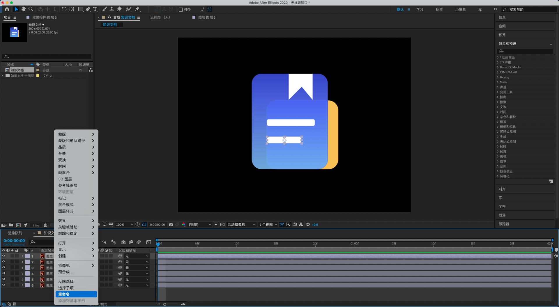Toggle the region of interest button in viewer
The width and height of the screenshot is (559, 307).
[216, 225]
